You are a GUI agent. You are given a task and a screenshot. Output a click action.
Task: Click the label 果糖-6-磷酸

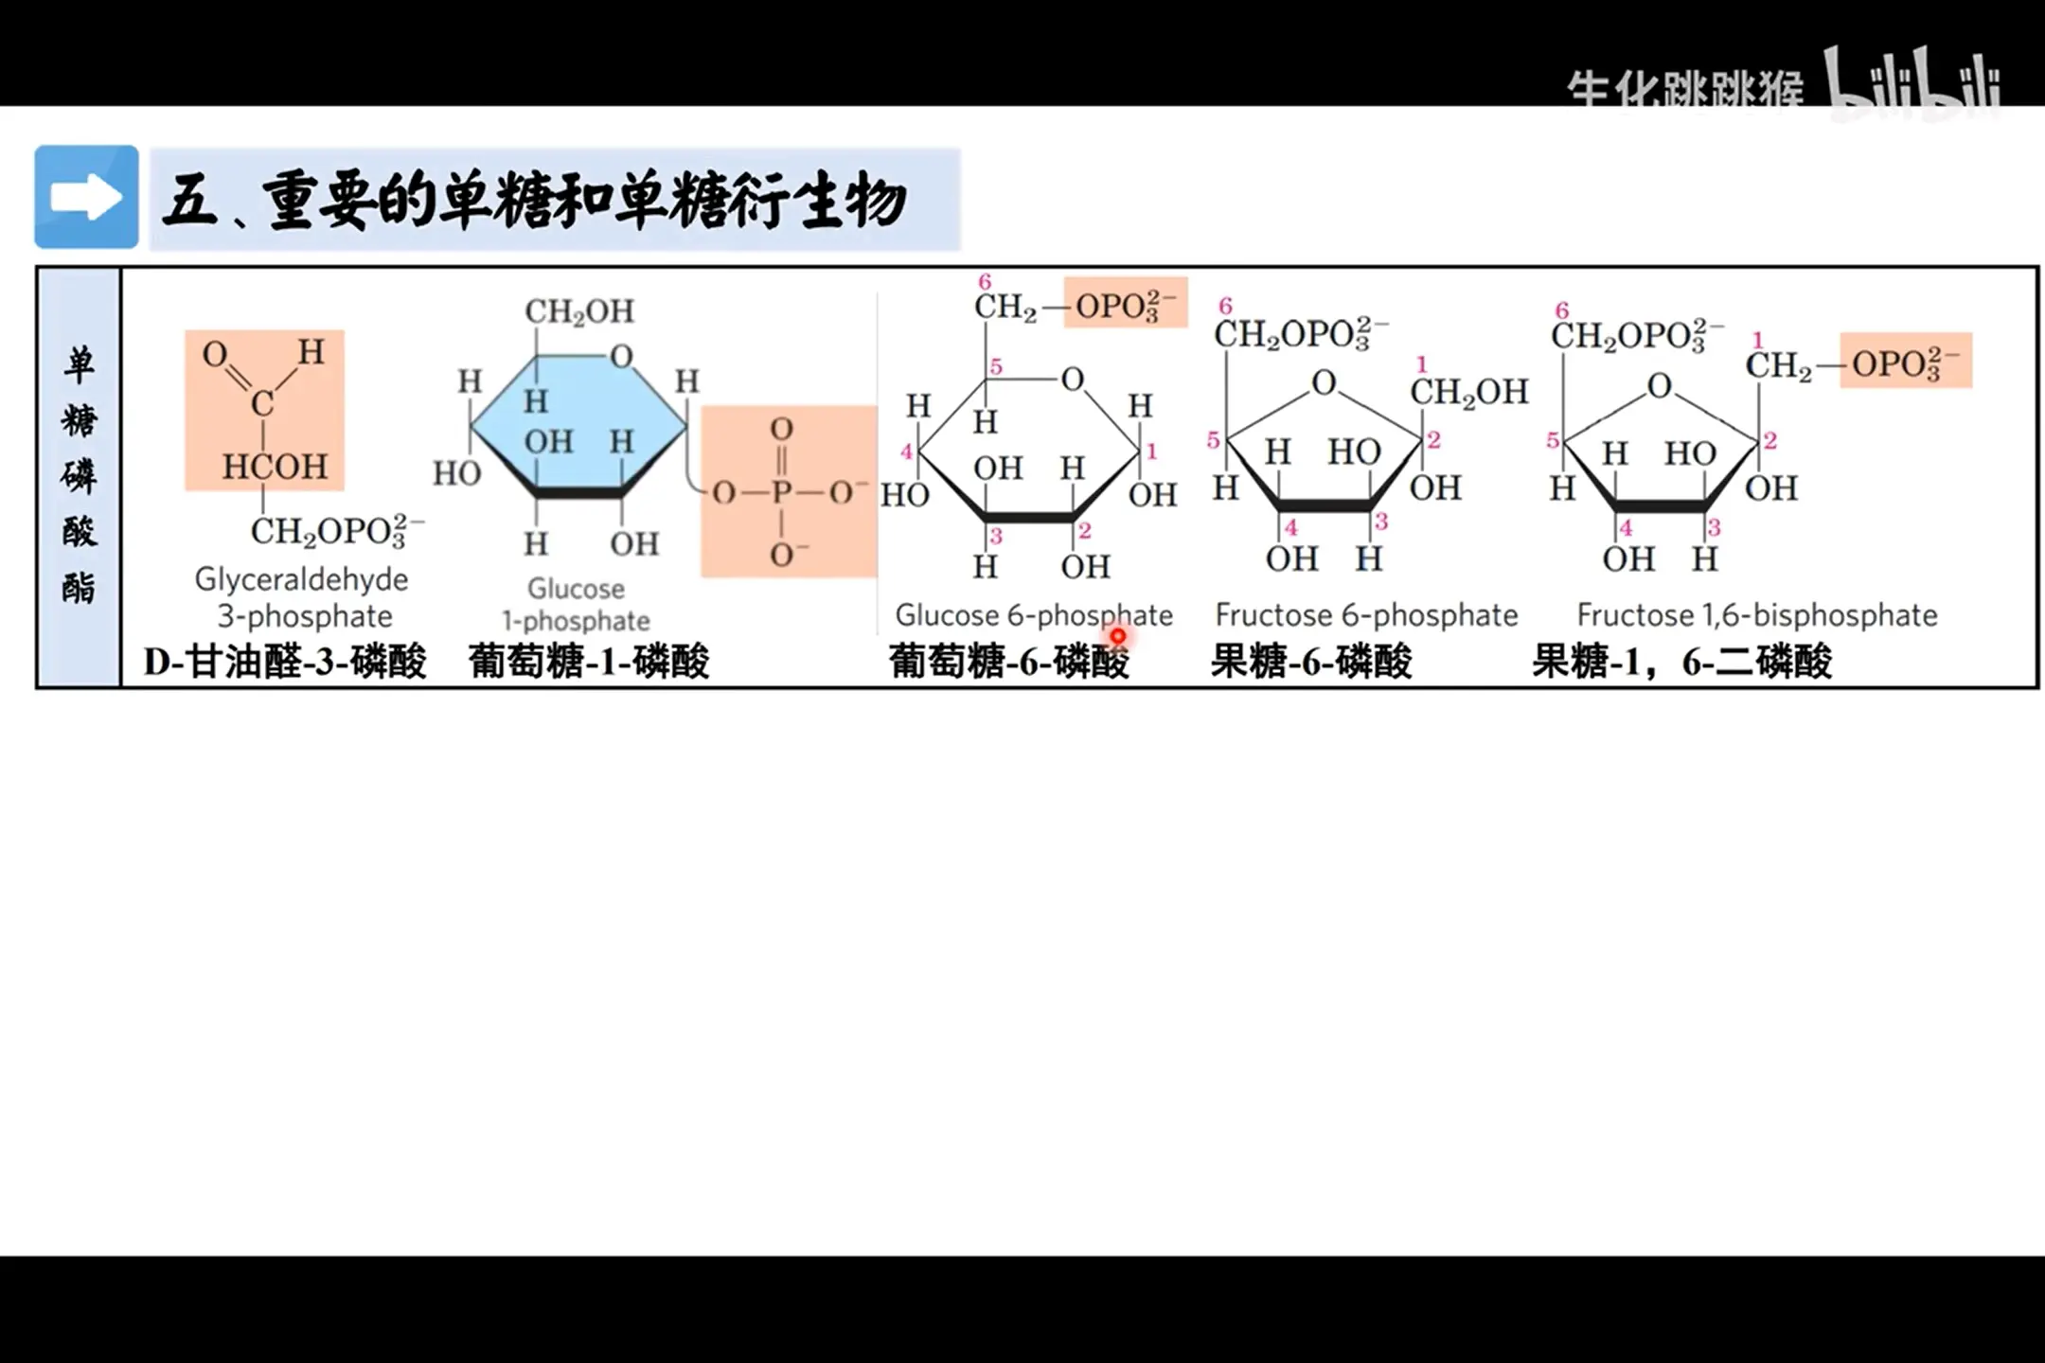(1311, 661)
